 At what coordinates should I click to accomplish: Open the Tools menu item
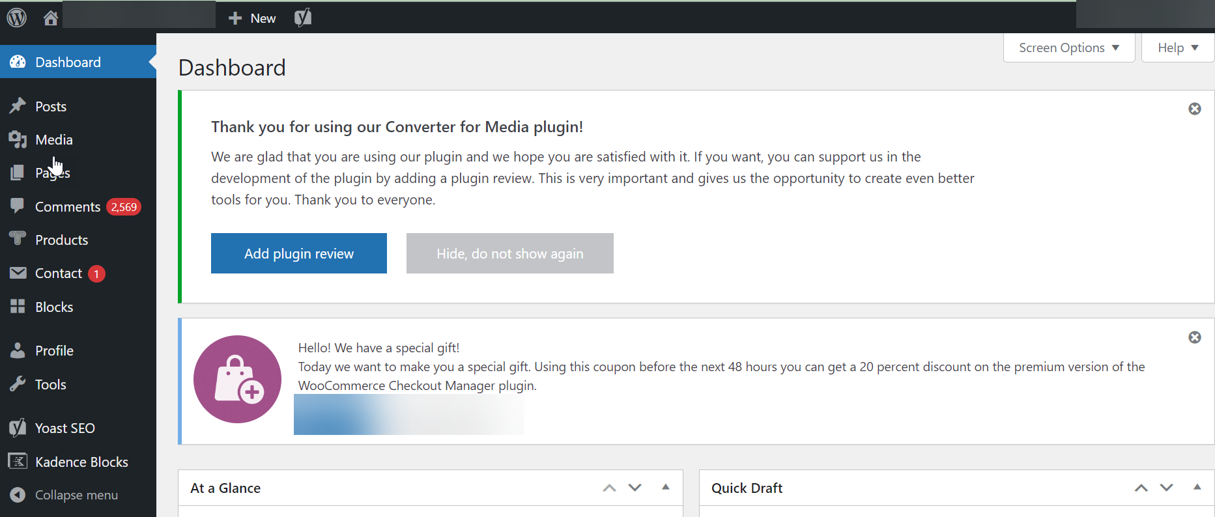(x=78, y=384)
